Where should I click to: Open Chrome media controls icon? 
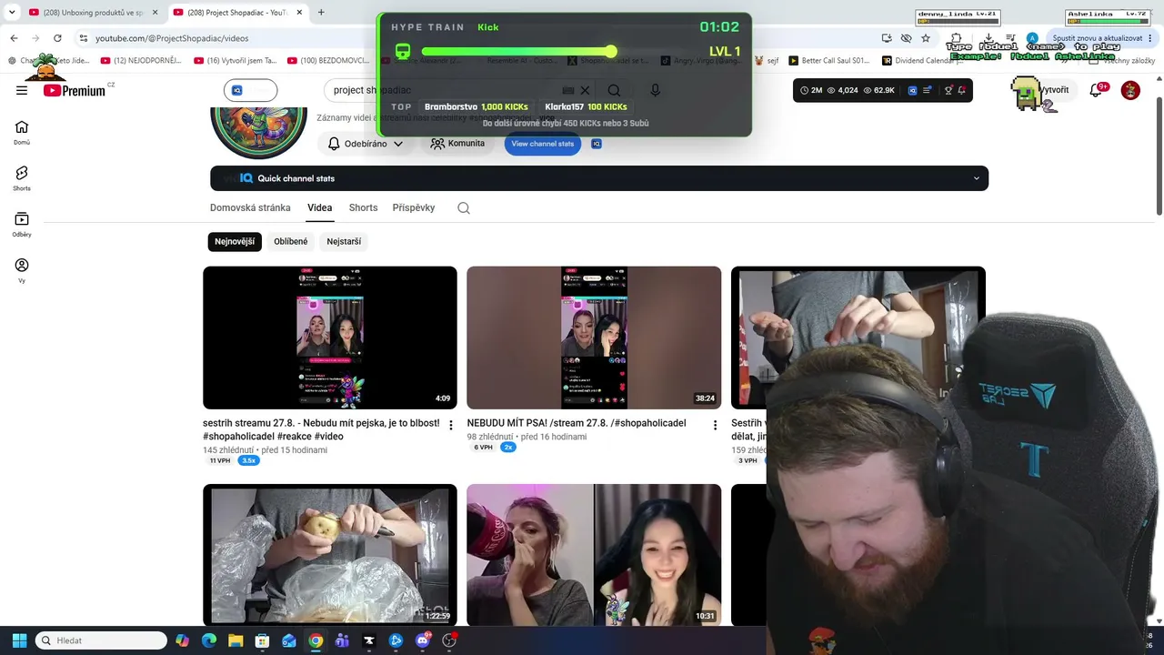click(1010, 38)
